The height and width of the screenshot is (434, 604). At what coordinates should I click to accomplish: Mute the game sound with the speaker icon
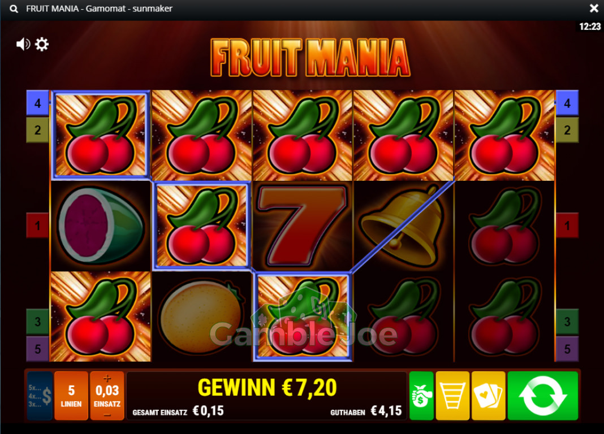pos(23,44)
